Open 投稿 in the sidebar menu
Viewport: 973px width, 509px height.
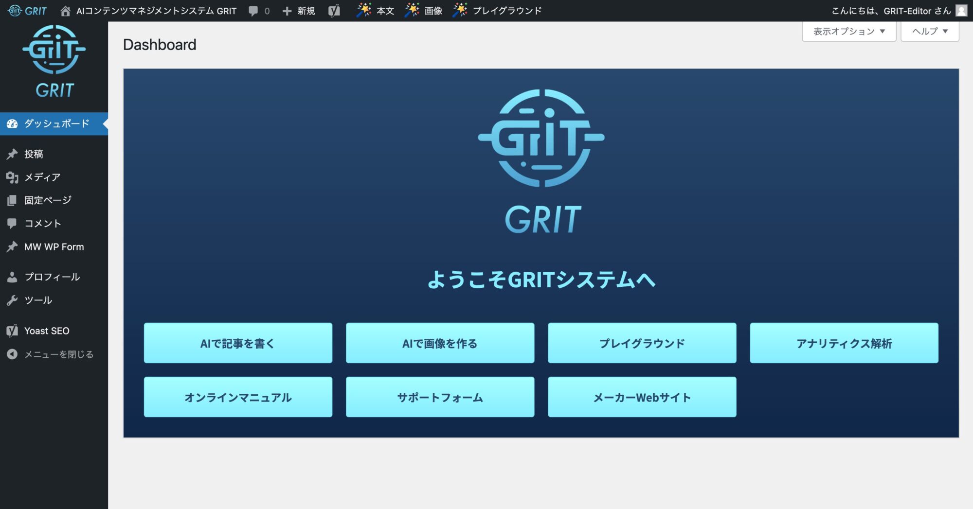click(x=34, y=154)
